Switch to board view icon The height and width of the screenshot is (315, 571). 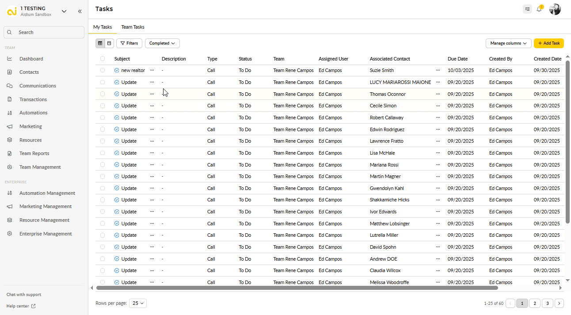coord(109,43)
